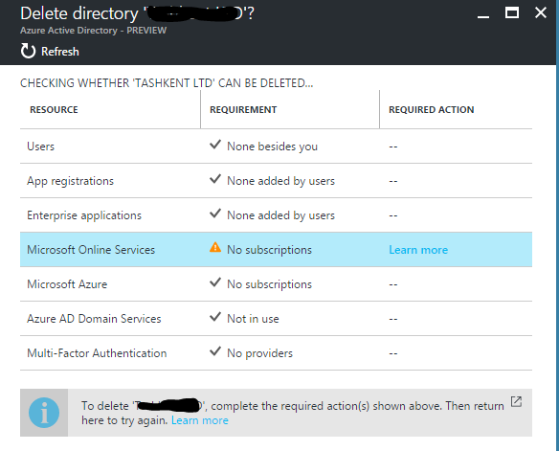Screen dimensions: 559x451
Task: Minimize the Delete directory blade
Action: (x=483, y=16)
